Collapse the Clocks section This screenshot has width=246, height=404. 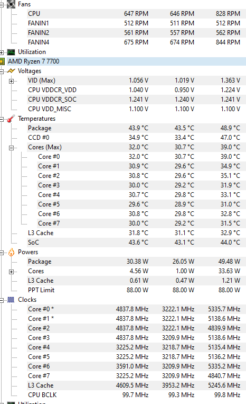click(2, 300)
